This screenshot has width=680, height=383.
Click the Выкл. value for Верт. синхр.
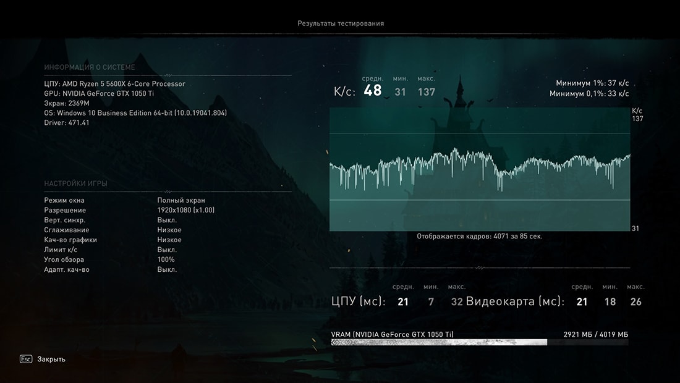167,220
